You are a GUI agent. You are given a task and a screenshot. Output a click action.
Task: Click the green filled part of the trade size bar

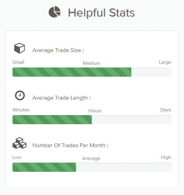pyautogui.click(x=72, y=72)
